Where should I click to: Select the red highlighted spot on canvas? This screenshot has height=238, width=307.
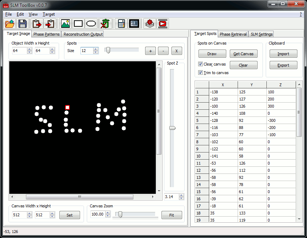tap(67, 108)
